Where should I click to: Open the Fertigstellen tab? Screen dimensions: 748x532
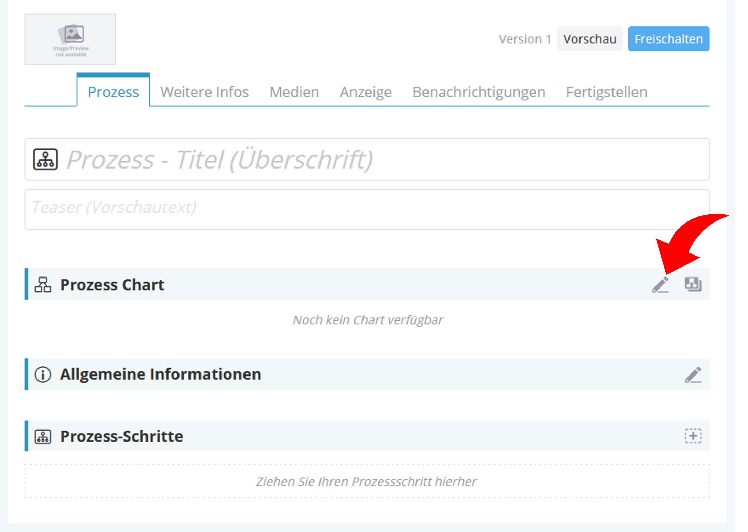[x=607, y=92]
